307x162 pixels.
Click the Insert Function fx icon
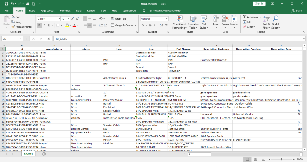49,39
